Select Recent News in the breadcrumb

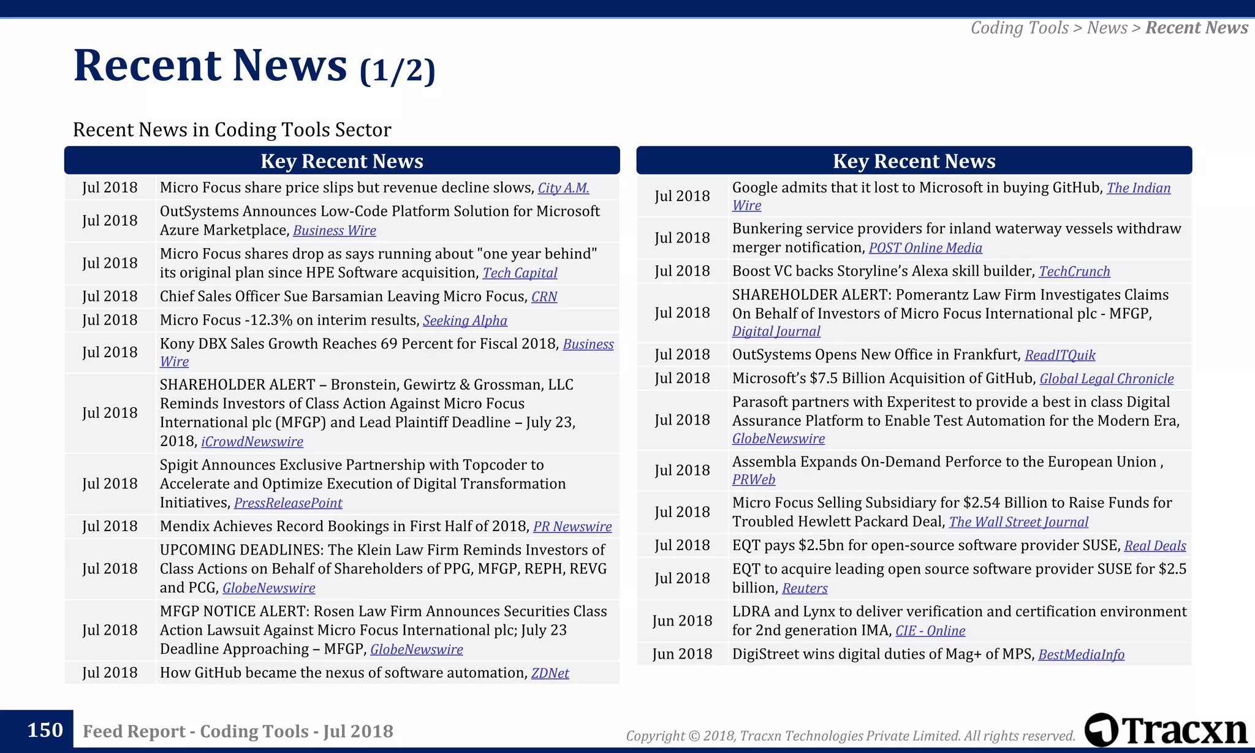pyautogui.click(x=1197, y=28)
